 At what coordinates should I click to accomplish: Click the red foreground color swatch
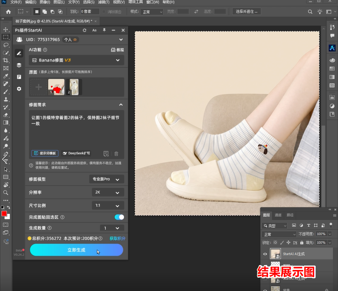click(x=4, y=213)
